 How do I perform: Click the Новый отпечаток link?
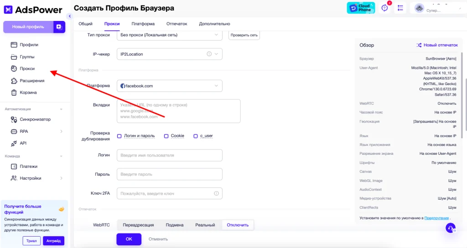[441, 45]
